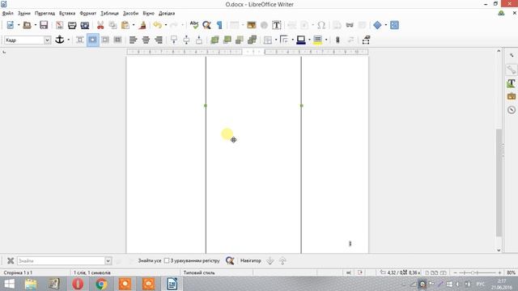Expand the New document dropdown arrow
This screenshot has width=518, height=291.
(x=19, y=25)
